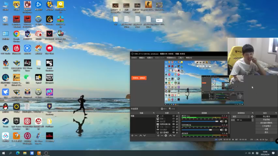Open the transition properties gear next to 淡出

coord(252,116)
